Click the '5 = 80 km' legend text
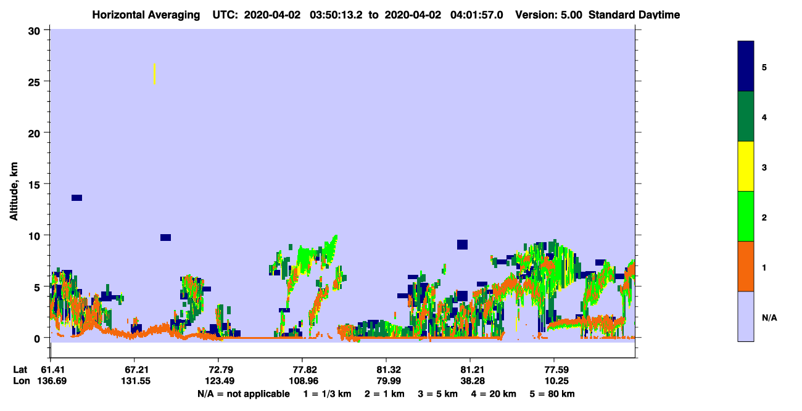Screen dimensions: 802x411 [552, 394]
